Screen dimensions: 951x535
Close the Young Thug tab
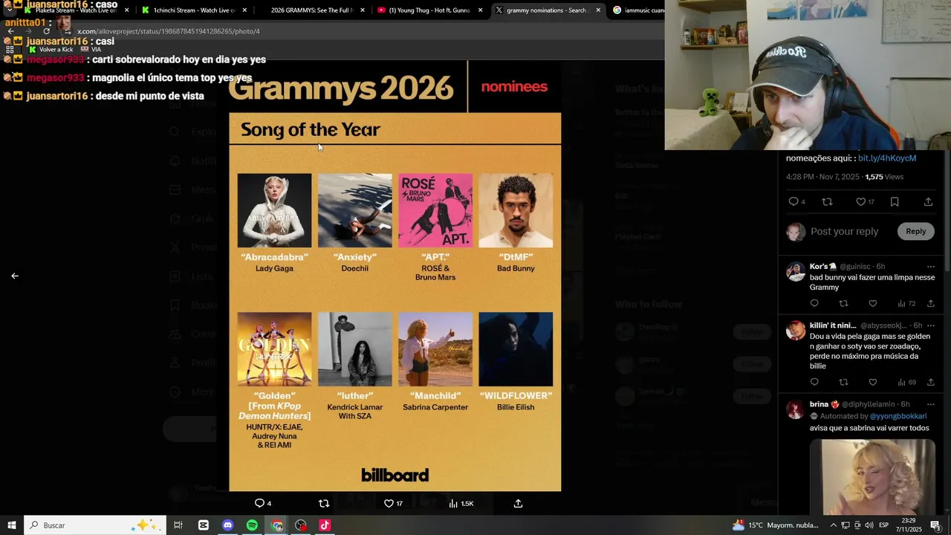481,10
